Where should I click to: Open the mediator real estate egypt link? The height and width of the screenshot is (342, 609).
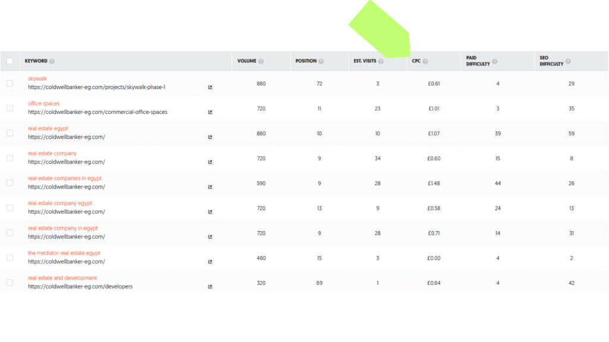64,253
